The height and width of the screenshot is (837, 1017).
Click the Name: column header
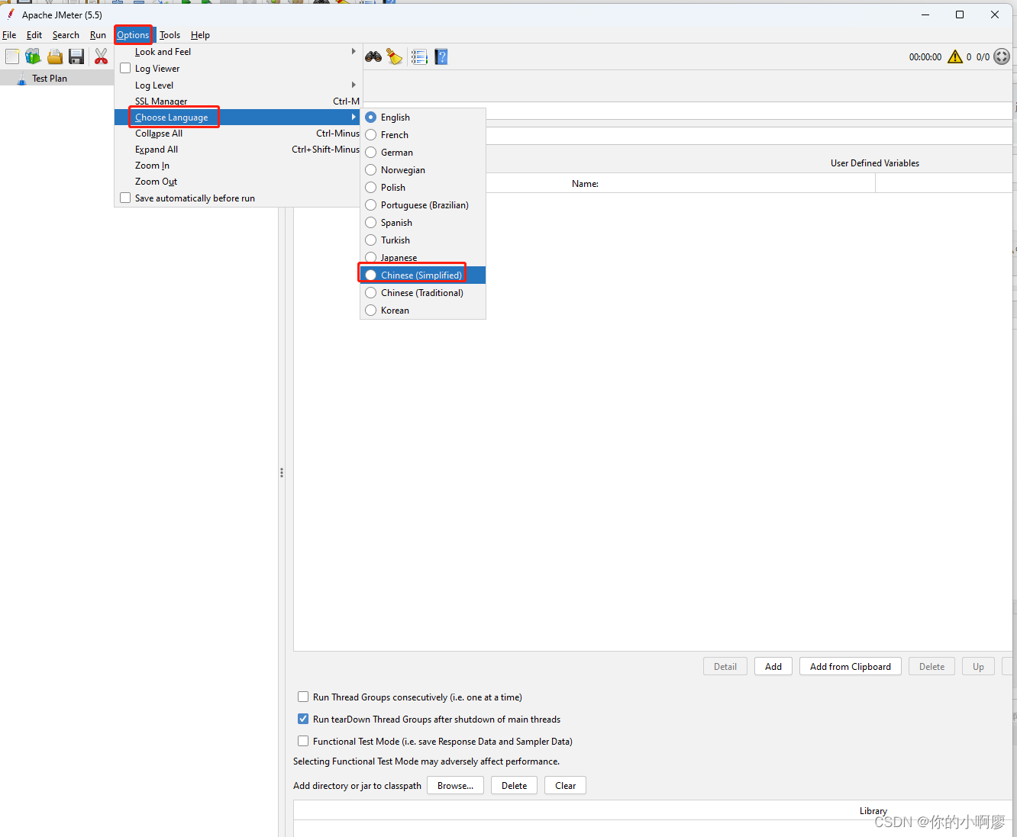click(x=585, y=183)
